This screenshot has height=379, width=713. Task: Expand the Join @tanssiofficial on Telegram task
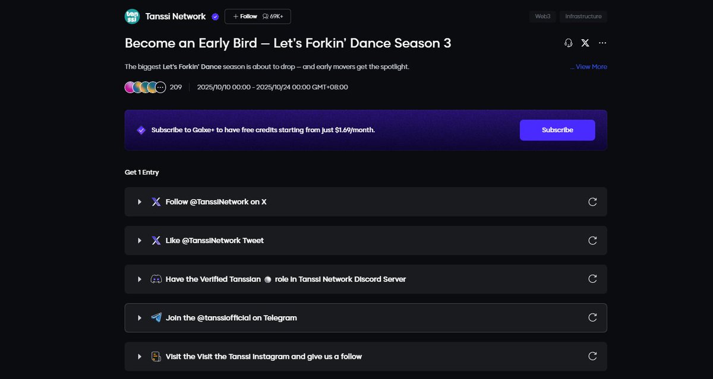[x=140, y=318]
